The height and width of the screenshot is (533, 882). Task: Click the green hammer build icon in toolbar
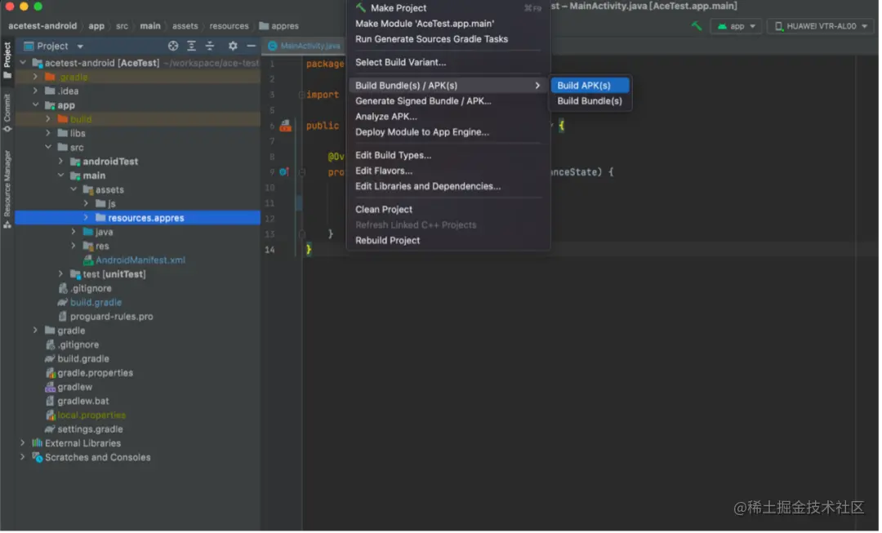tap(698, 26)
